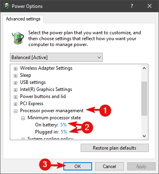The width and height of the screenshot is (159, 174).
Task: Collapse Processor power management node
Action: coord(15,111)
